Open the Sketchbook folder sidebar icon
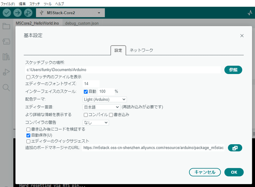 click(6, 26)
